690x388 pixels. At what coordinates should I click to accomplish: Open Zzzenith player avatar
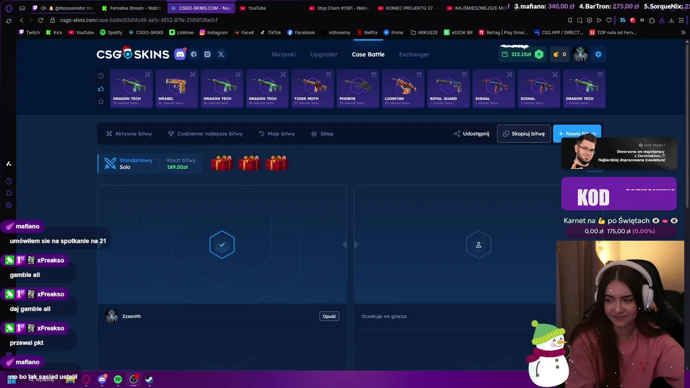click(x=112, y=316)
